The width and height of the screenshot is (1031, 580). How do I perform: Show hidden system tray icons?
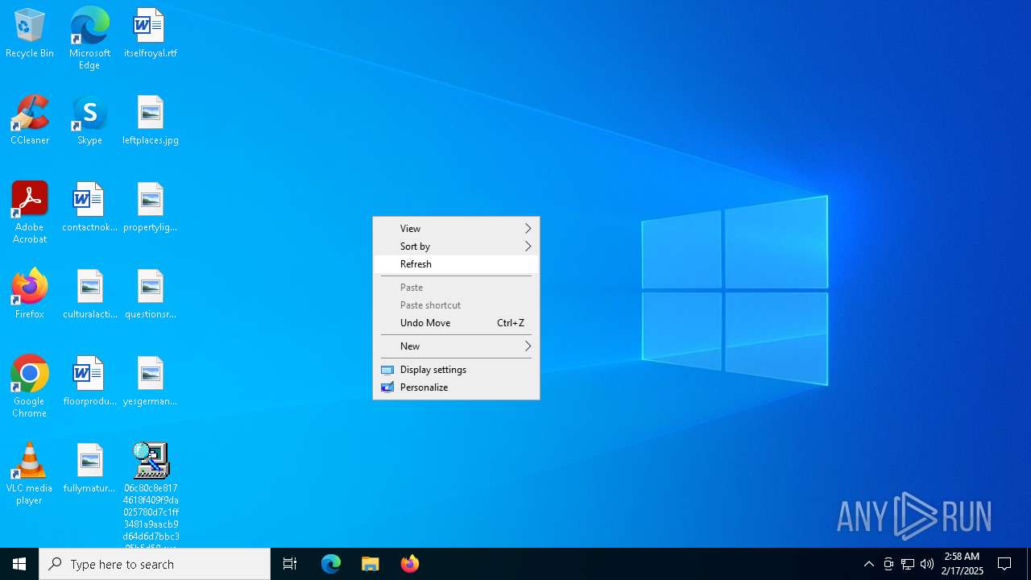[868, 564]
